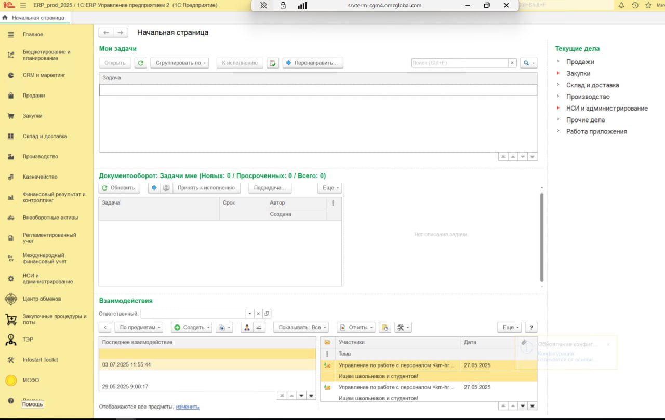This screenshot has width=665, height=420.
Task: Click the back arrow navigation button
Action: 106,33
